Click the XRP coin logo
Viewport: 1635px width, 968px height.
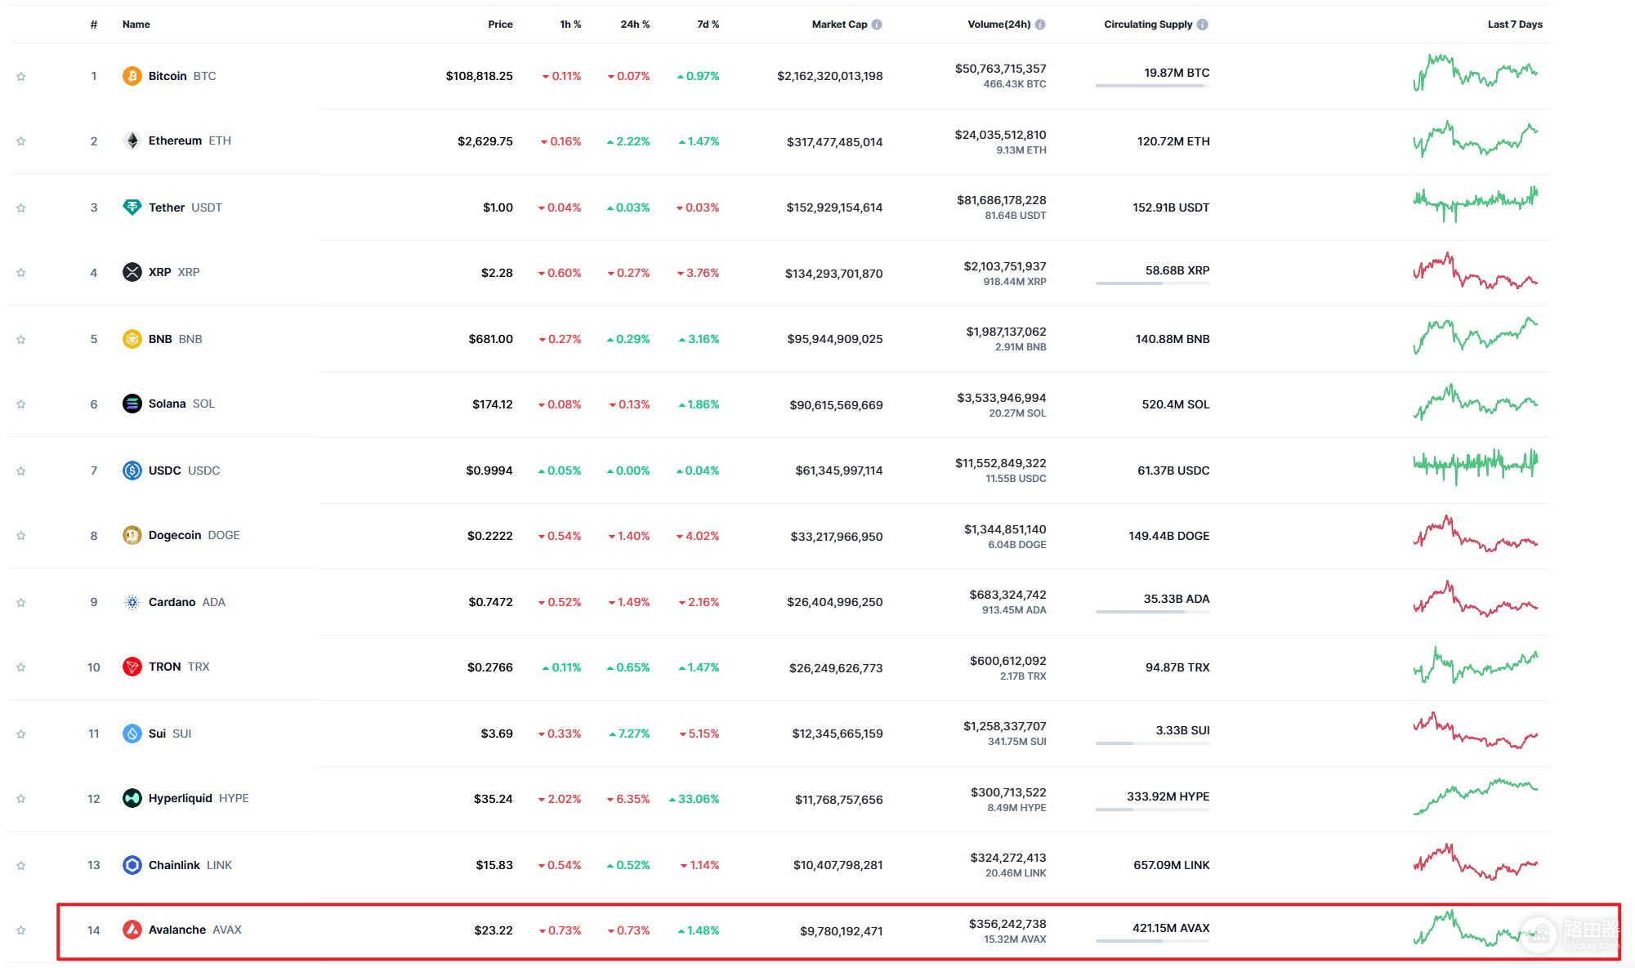click(132, 272)
